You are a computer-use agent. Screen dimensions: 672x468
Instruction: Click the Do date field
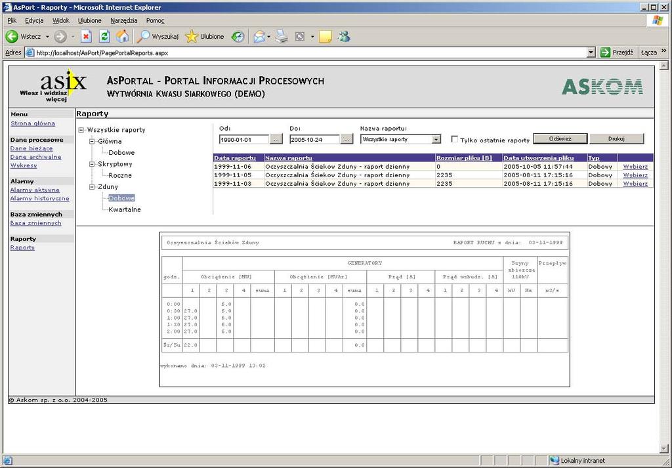point(314,139)
